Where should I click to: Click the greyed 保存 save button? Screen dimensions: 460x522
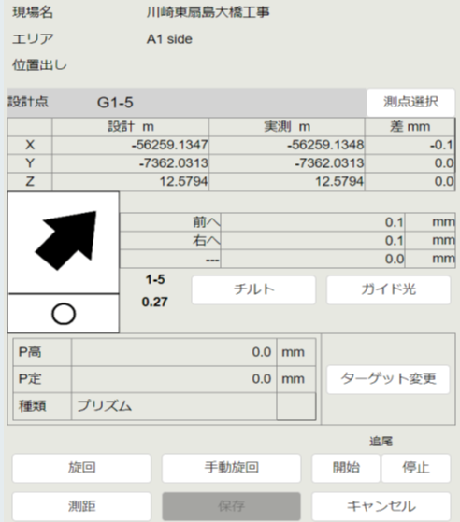click(x=231, y=506)
